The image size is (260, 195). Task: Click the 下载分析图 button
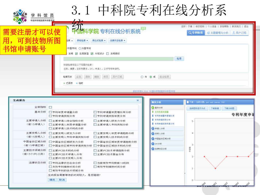tap(229, 109)
